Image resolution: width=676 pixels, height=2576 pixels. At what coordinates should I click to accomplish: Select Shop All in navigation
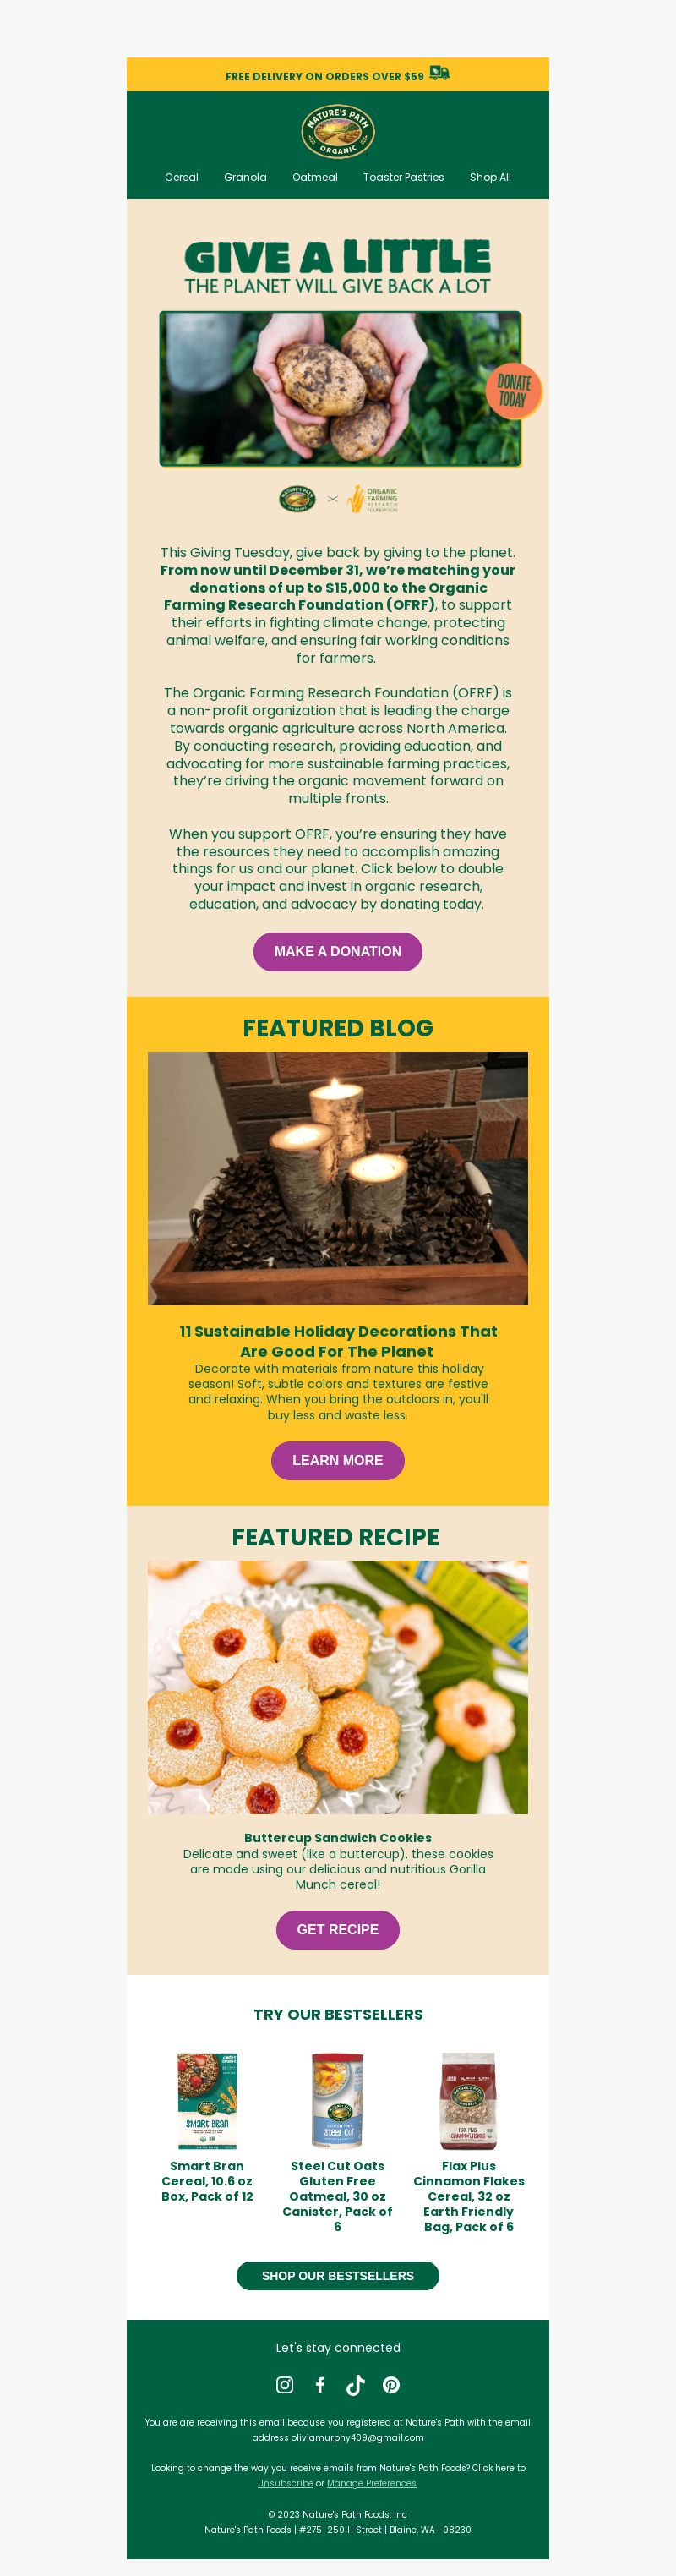(x=490, y=177)
